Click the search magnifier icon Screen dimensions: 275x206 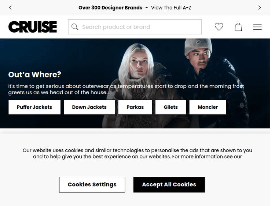click(75, 27)
